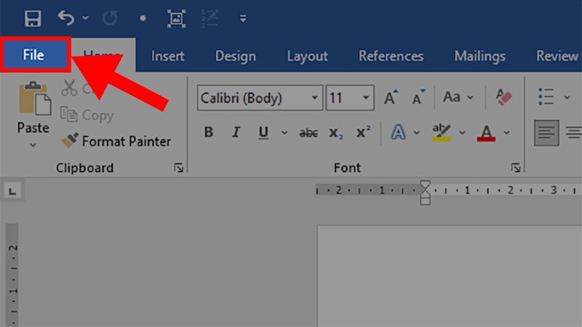The height and width of the screenshot is (327, 582).
Task: Switch to the References tab
Action: (391, 56)
